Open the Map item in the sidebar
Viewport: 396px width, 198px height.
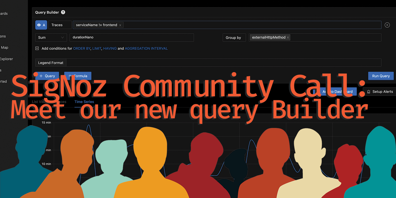coord(4,48)
